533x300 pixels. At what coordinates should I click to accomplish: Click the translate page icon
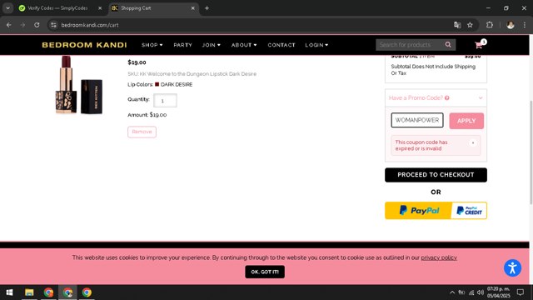click(x=457, y=25)
